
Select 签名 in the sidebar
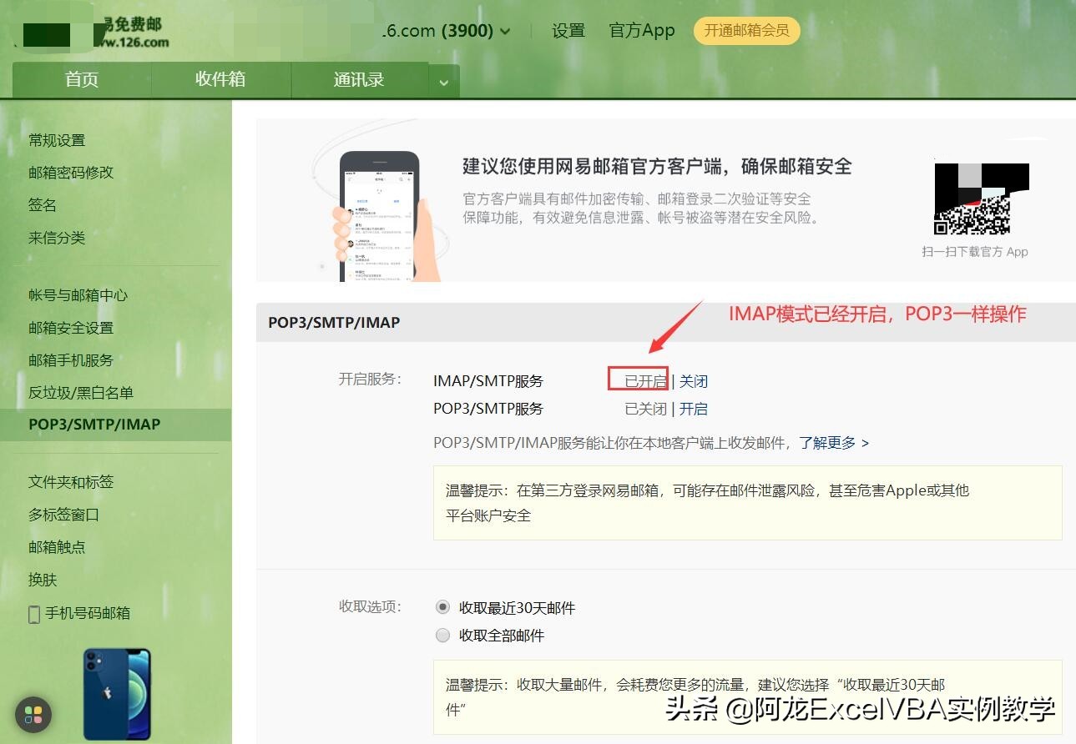coord(42,204)
